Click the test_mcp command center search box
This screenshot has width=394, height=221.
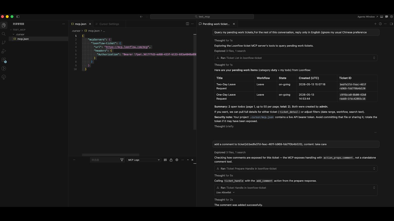202,17
